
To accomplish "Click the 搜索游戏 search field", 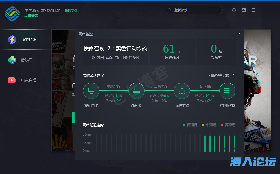I will click(x=194, y=10).
